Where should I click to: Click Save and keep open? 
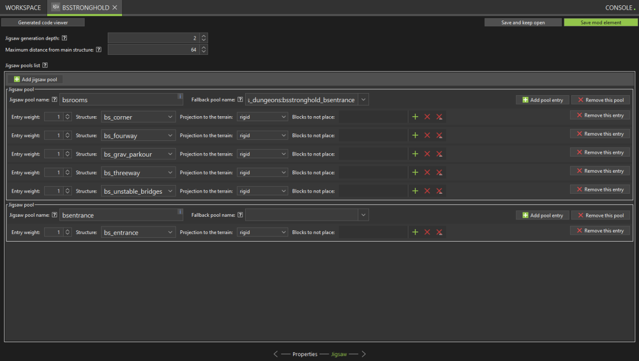(x=523, y=23)
